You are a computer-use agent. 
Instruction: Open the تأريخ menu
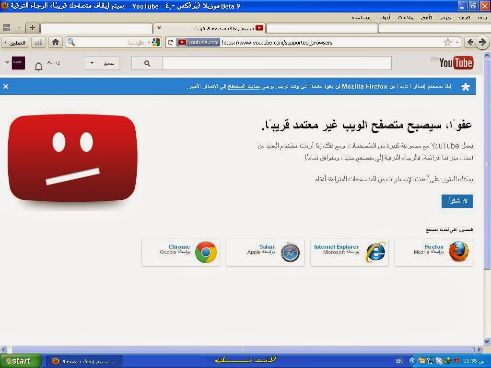click(426, 18)
